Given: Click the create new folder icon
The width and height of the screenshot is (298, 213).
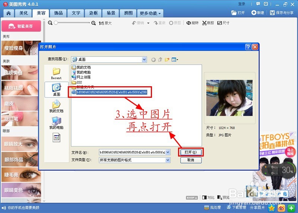Looking at the screenshot, I should click(167, 59).
